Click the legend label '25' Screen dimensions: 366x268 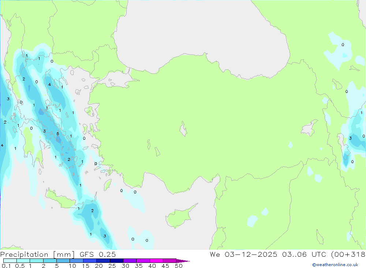112,266
